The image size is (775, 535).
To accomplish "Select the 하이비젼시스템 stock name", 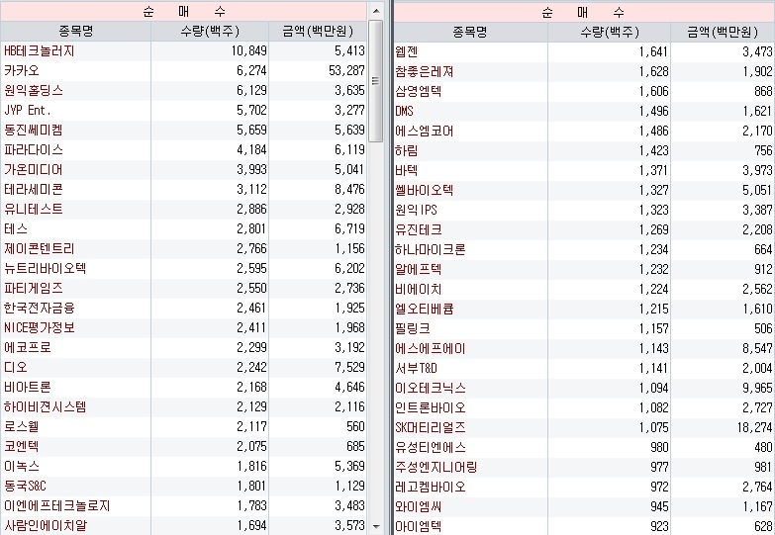I will click(45, 406).
